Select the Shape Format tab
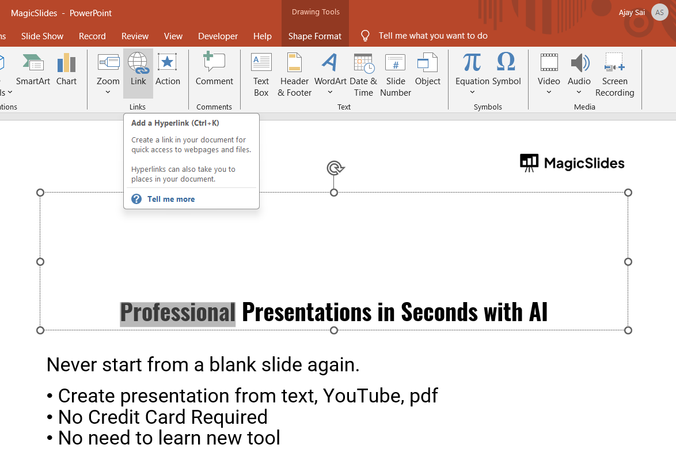The image size is (676, 452). point(315,36)
